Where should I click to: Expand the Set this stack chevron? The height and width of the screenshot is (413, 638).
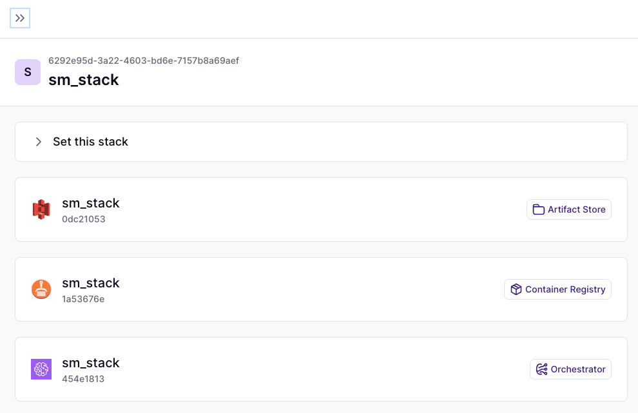pos(39,142)
